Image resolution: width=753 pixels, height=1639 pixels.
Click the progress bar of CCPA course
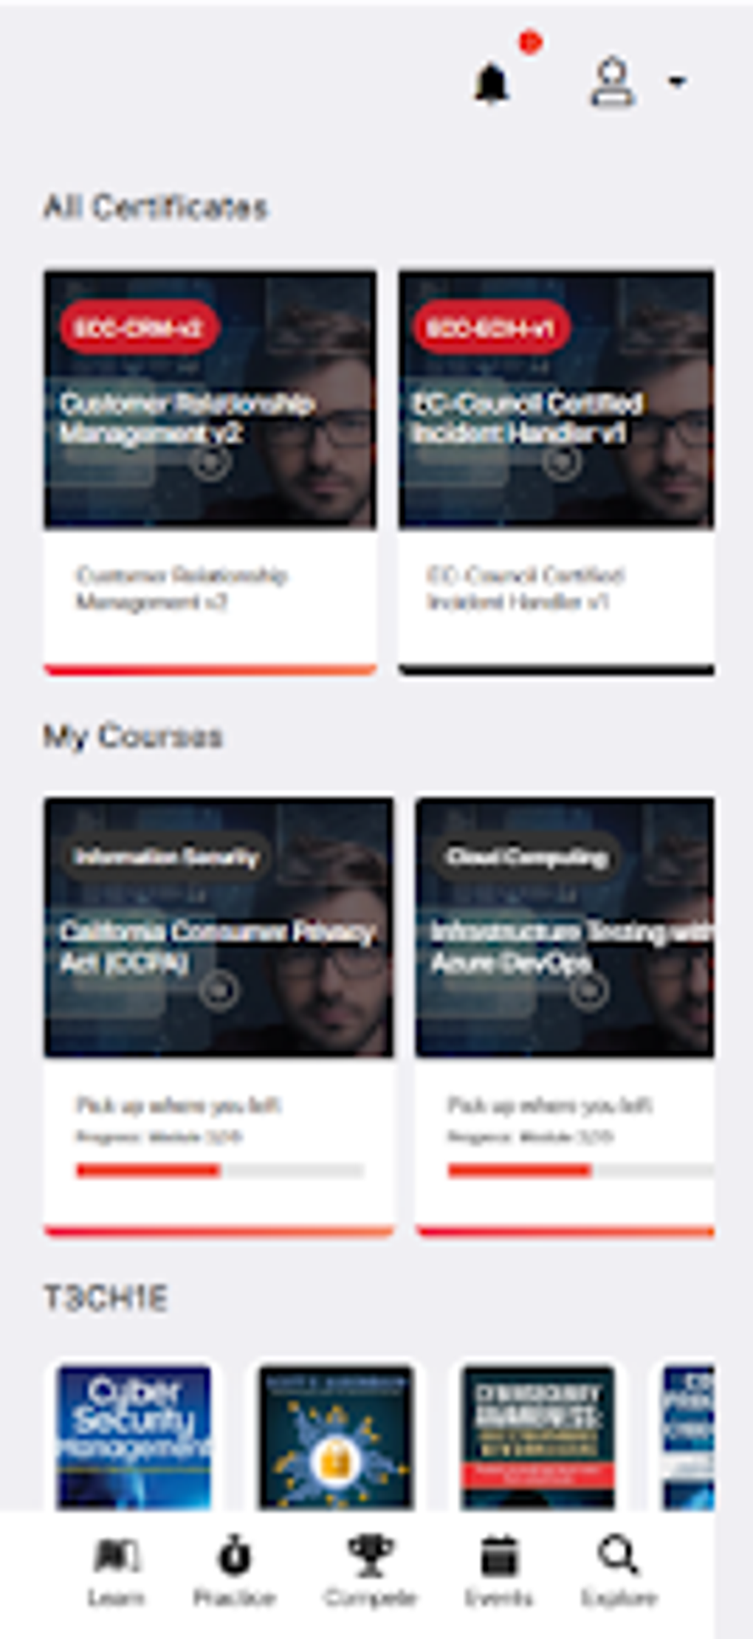[x=220, y=1170]
